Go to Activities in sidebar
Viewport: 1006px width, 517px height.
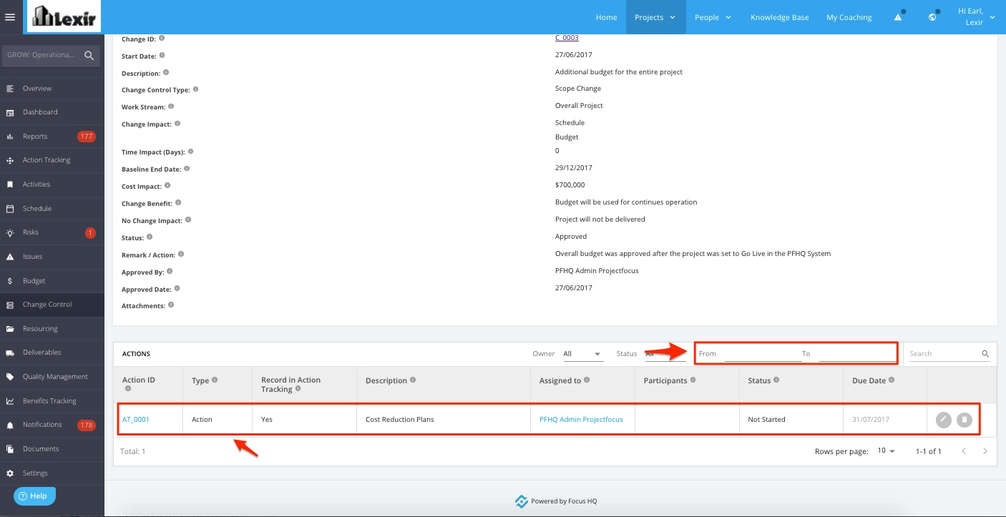point(52,184)
